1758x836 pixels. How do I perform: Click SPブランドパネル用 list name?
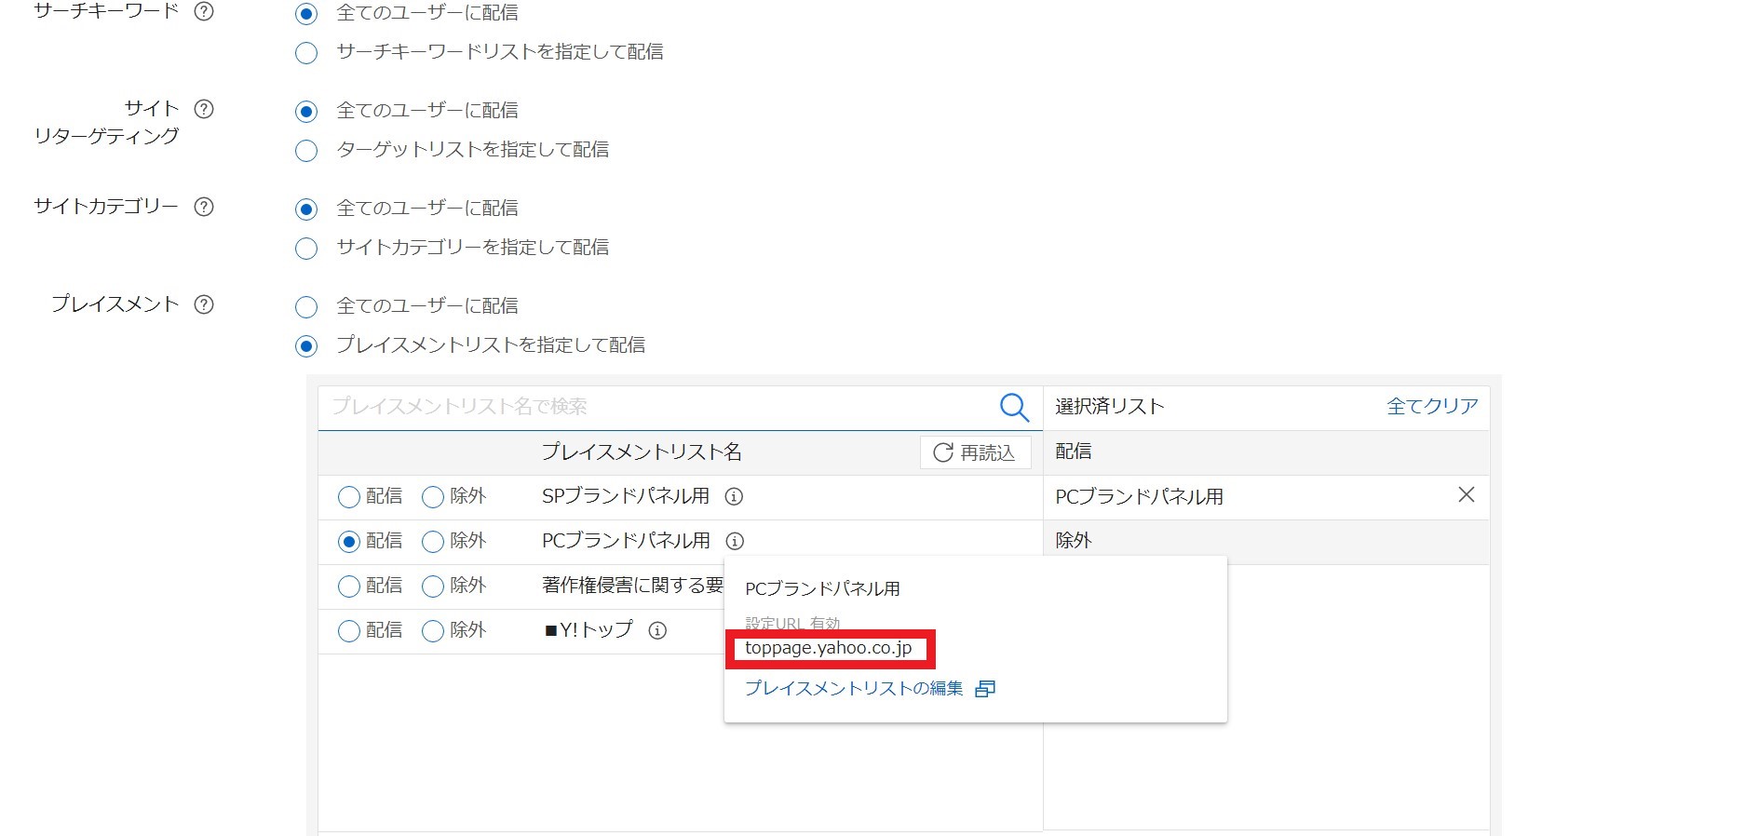(626, 496)
